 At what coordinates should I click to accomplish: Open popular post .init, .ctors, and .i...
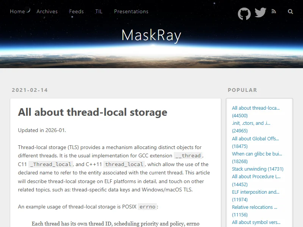(251, 123)
